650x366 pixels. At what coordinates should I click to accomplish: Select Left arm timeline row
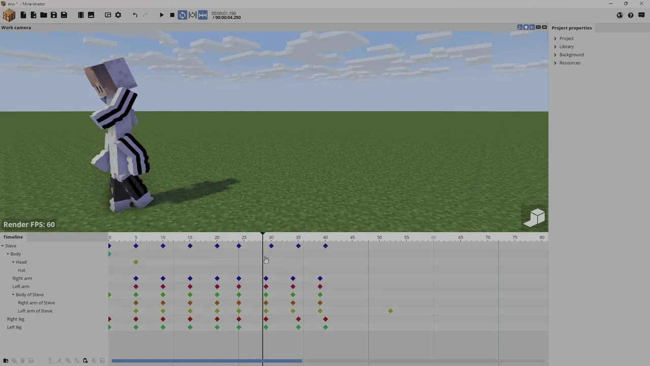click(x=21, y=287)
